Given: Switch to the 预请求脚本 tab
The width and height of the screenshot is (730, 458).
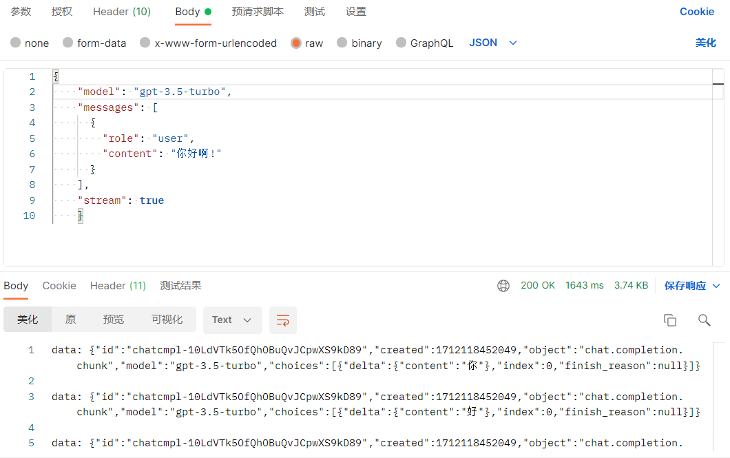Looking at the screenshot, I should 258,12.
